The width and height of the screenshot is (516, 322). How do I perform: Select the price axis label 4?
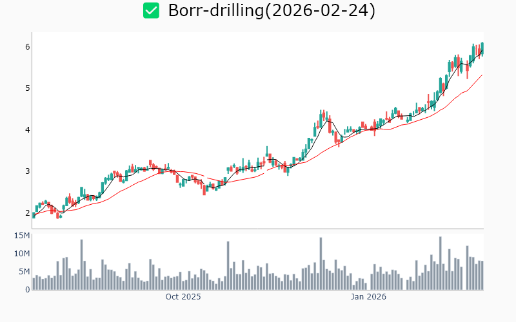tap(28, 129)
